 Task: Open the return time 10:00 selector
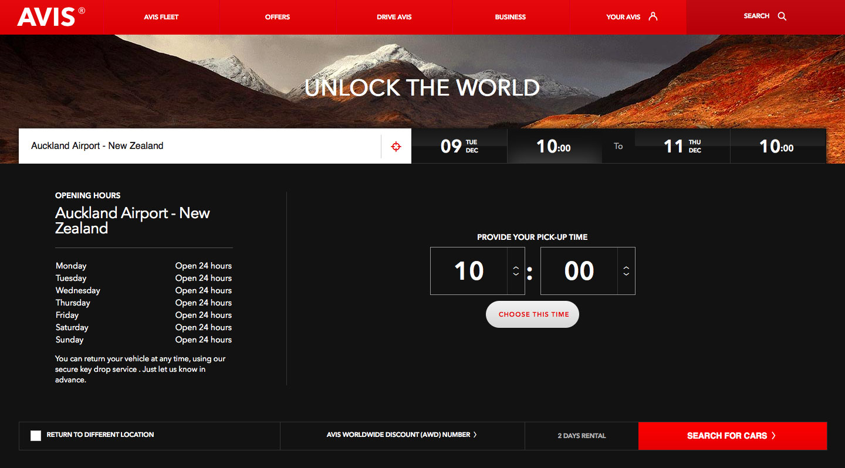pos(776,146)
